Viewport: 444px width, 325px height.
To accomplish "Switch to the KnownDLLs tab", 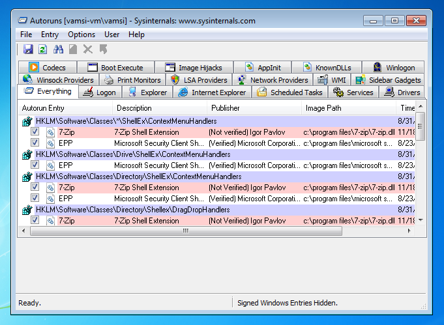I will (x=327, y=67).
